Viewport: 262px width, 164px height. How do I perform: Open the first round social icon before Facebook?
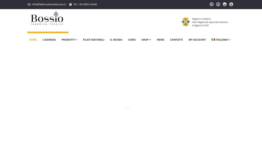pos(211,4)
